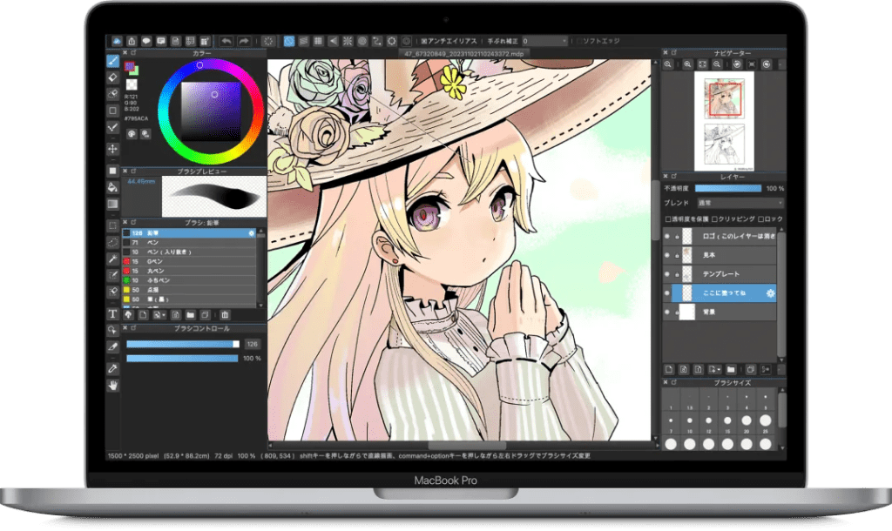Select the Magic Wand tool
The width and height of the screenshot is (892, 531).
point(112,259)
